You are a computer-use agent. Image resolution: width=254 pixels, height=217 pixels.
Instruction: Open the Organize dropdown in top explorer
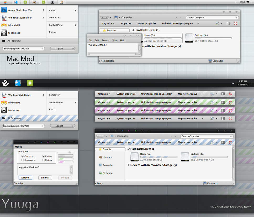click(108, 23)
